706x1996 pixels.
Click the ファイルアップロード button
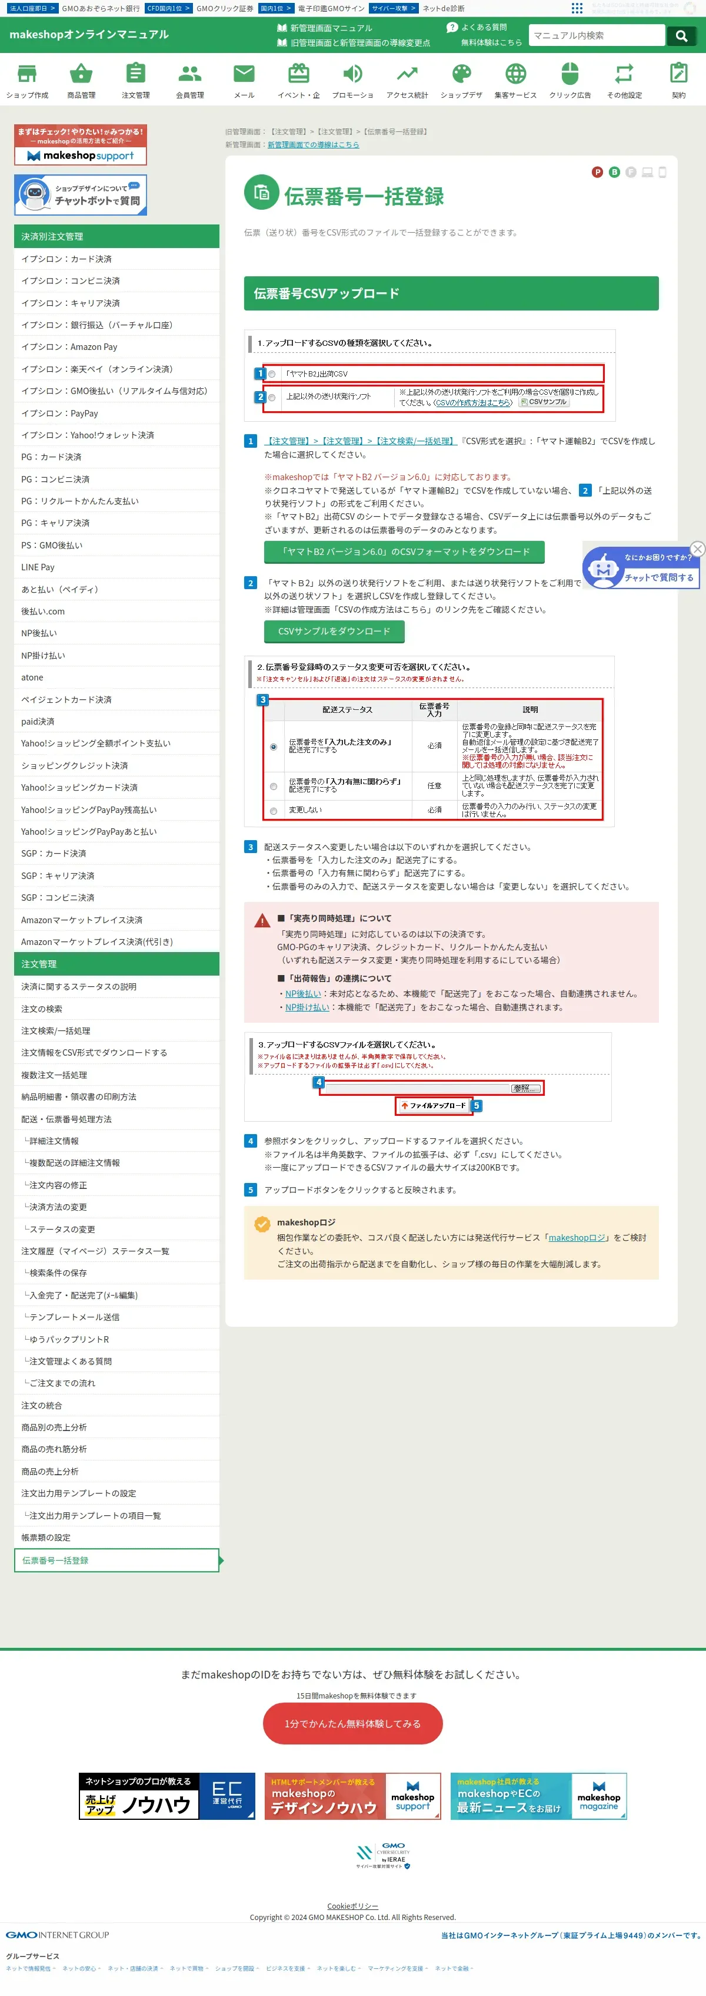[x=434, y=1106]
